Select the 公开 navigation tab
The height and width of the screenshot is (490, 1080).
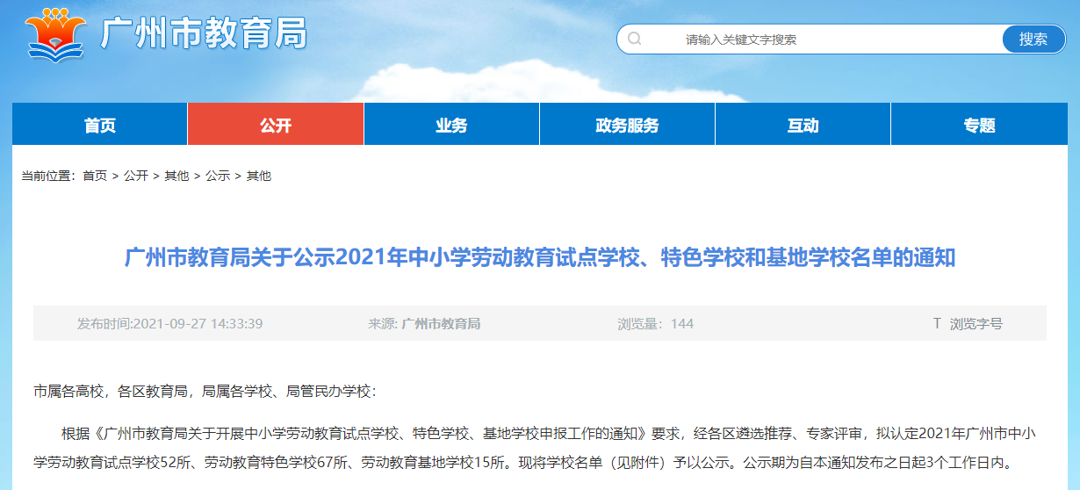pyautogui.click(x=276, y=125)
